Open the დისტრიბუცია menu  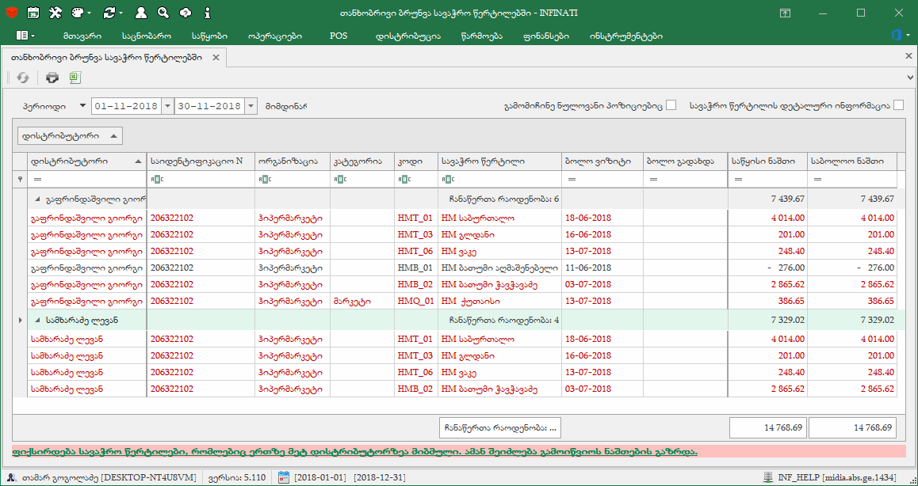(x=407, y=36)
